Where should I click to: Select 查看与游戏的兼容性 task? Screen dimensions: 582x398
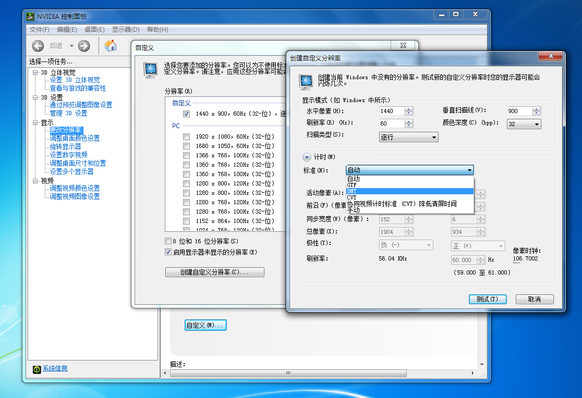[x=78, y=88]
